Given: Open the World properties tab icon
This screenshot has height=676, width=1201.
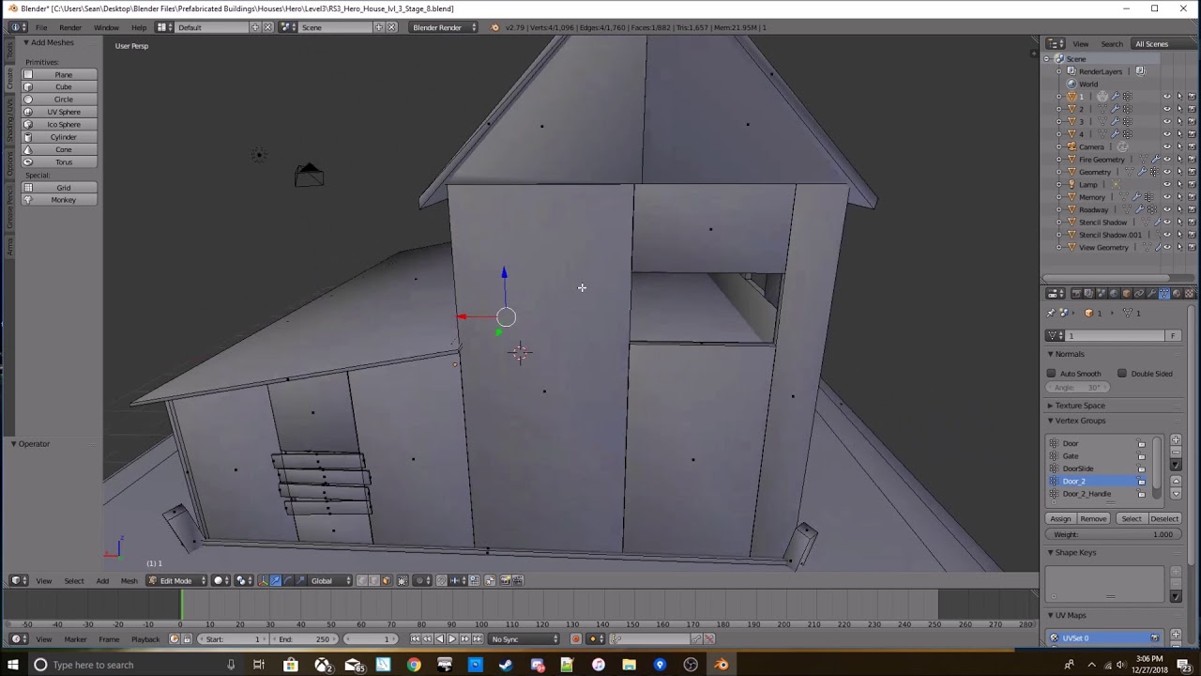Looking at the screenshot, I should (1114, 294).
